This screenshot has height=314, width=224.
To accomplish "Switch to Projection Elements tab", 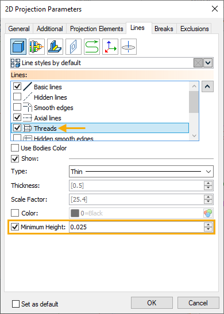I will [x=96, y=29].
